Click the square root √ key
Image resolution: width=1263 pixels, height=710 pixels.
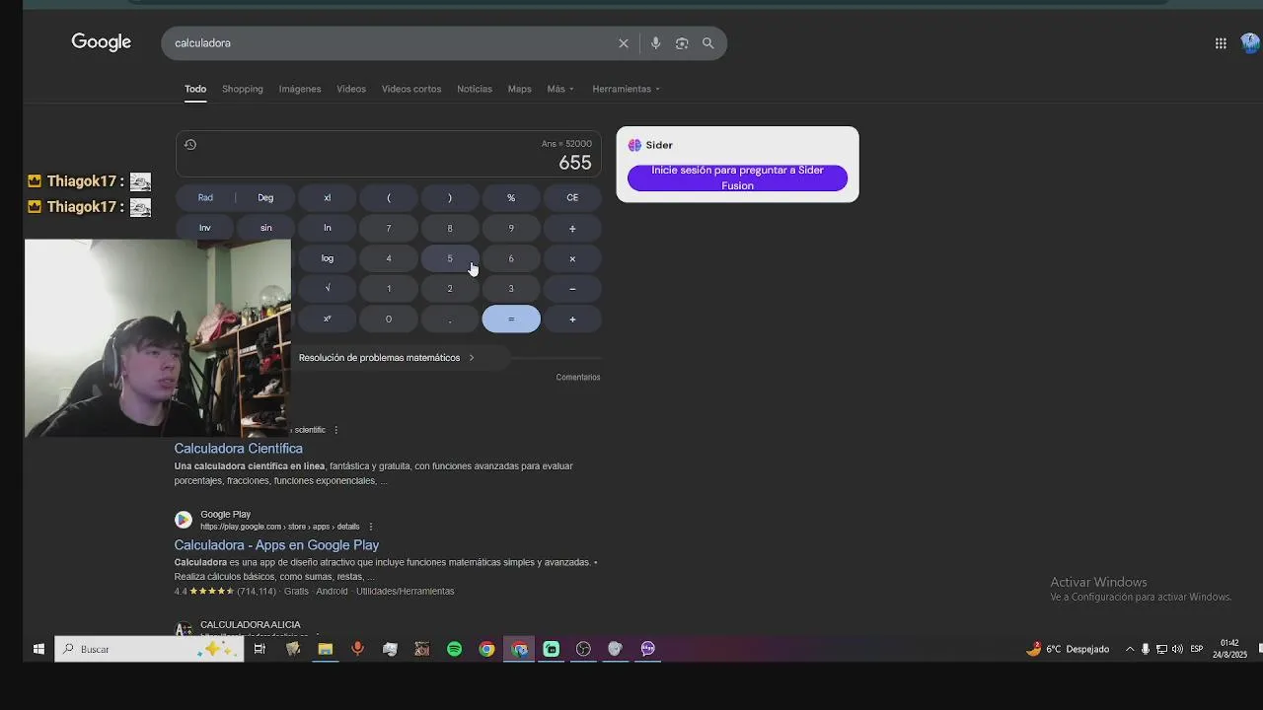pos(328,289)
